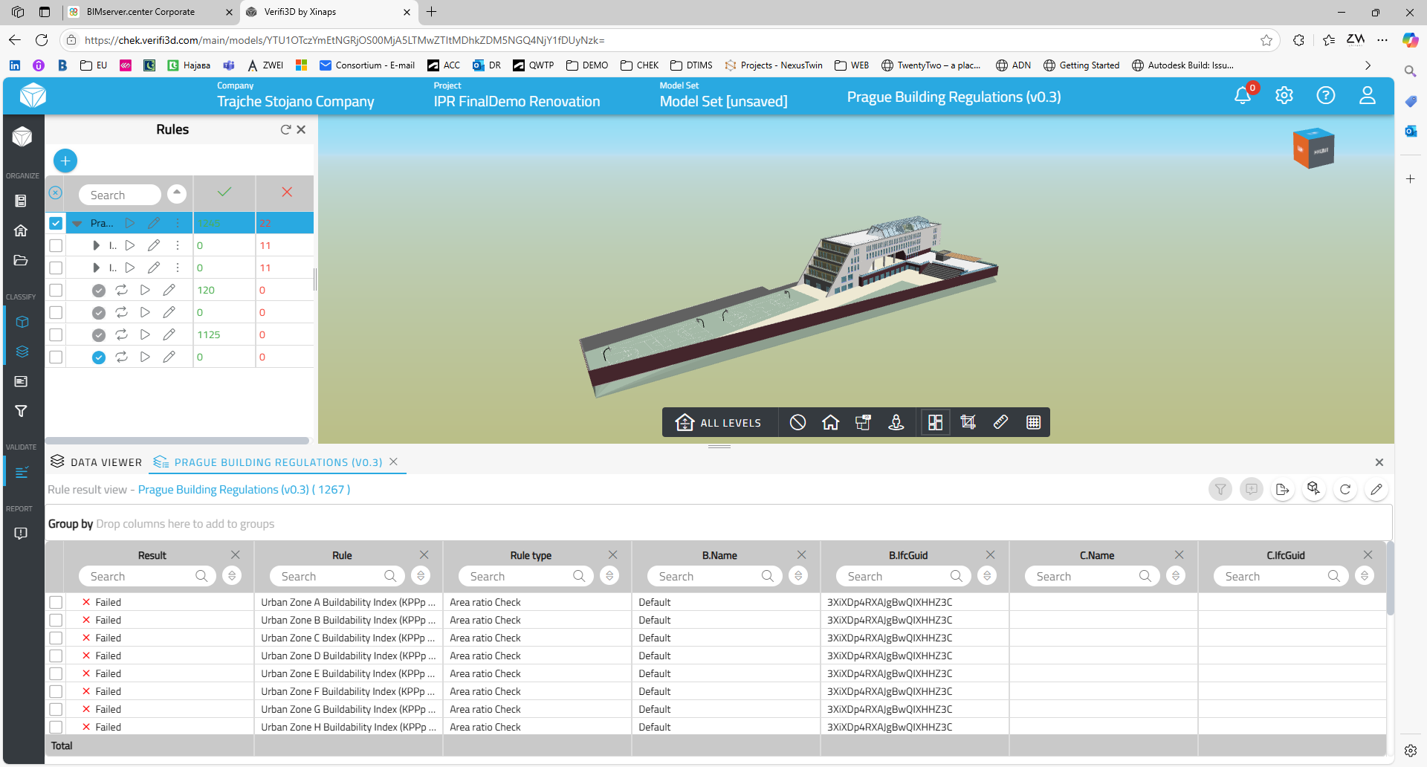Open notifications bell in the header
The height and width of the screenshot is (767, 1427).
point(1242,96)
